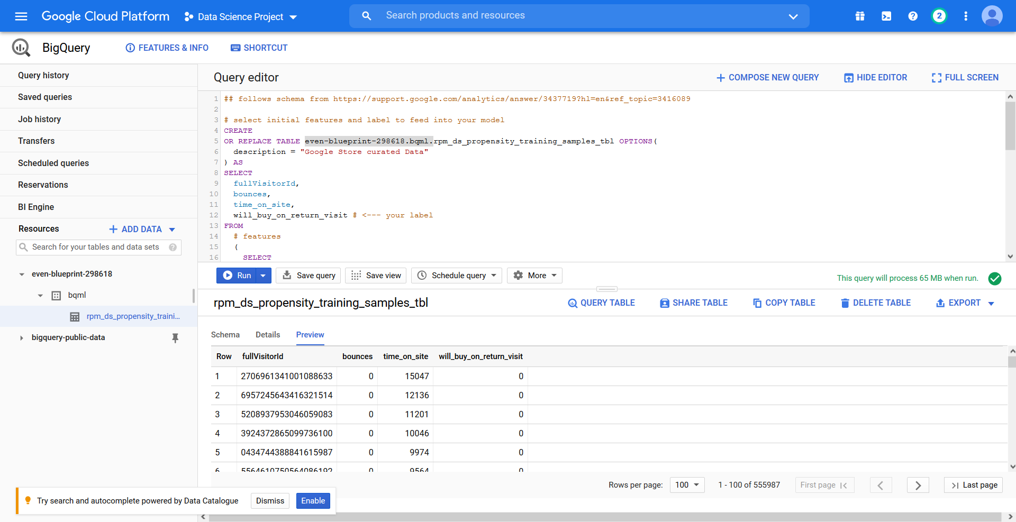Click Query Table

[x=602, y=303]
